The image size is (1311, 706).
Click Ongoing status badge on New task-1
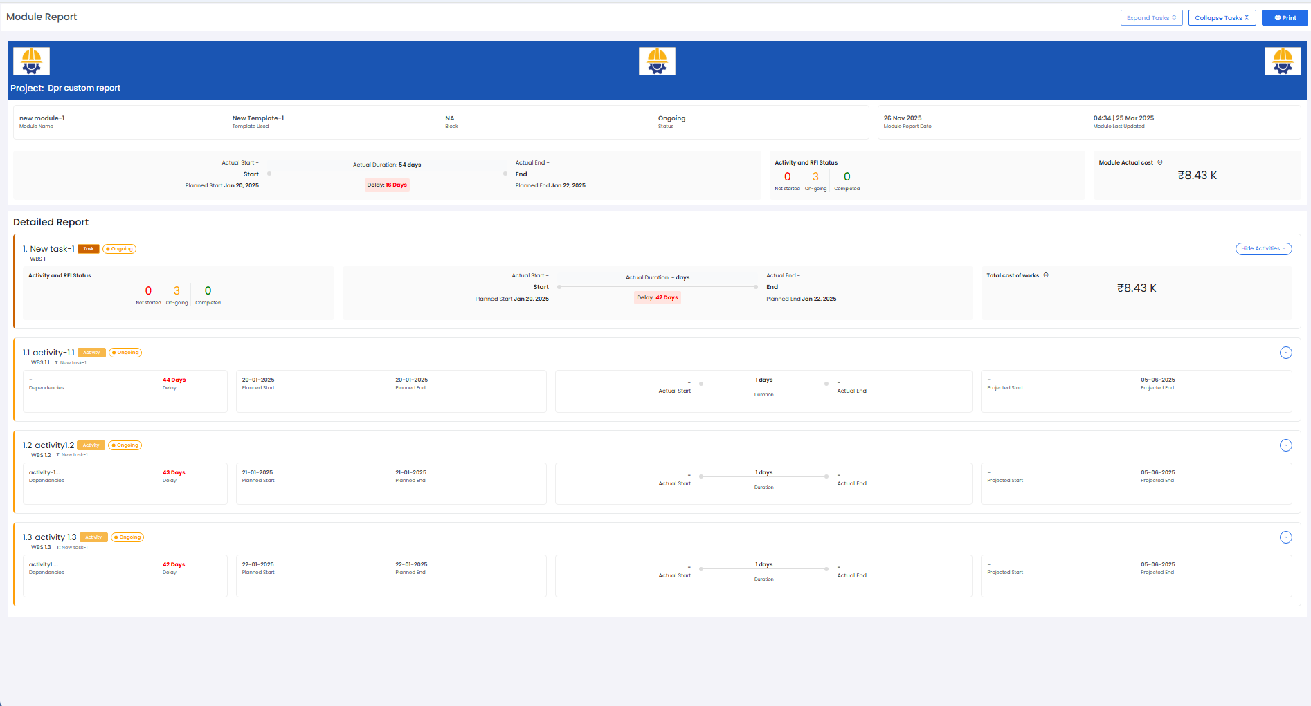120,249
